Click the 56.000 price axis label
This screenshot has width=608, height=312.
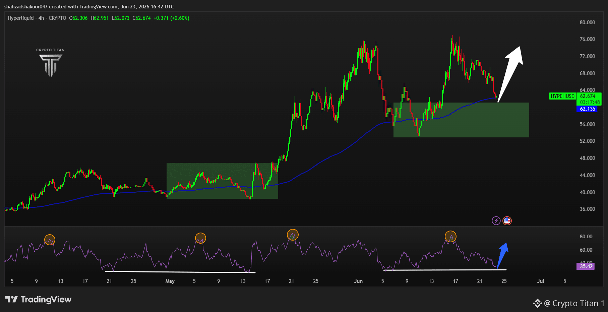[x=587, y=124]
